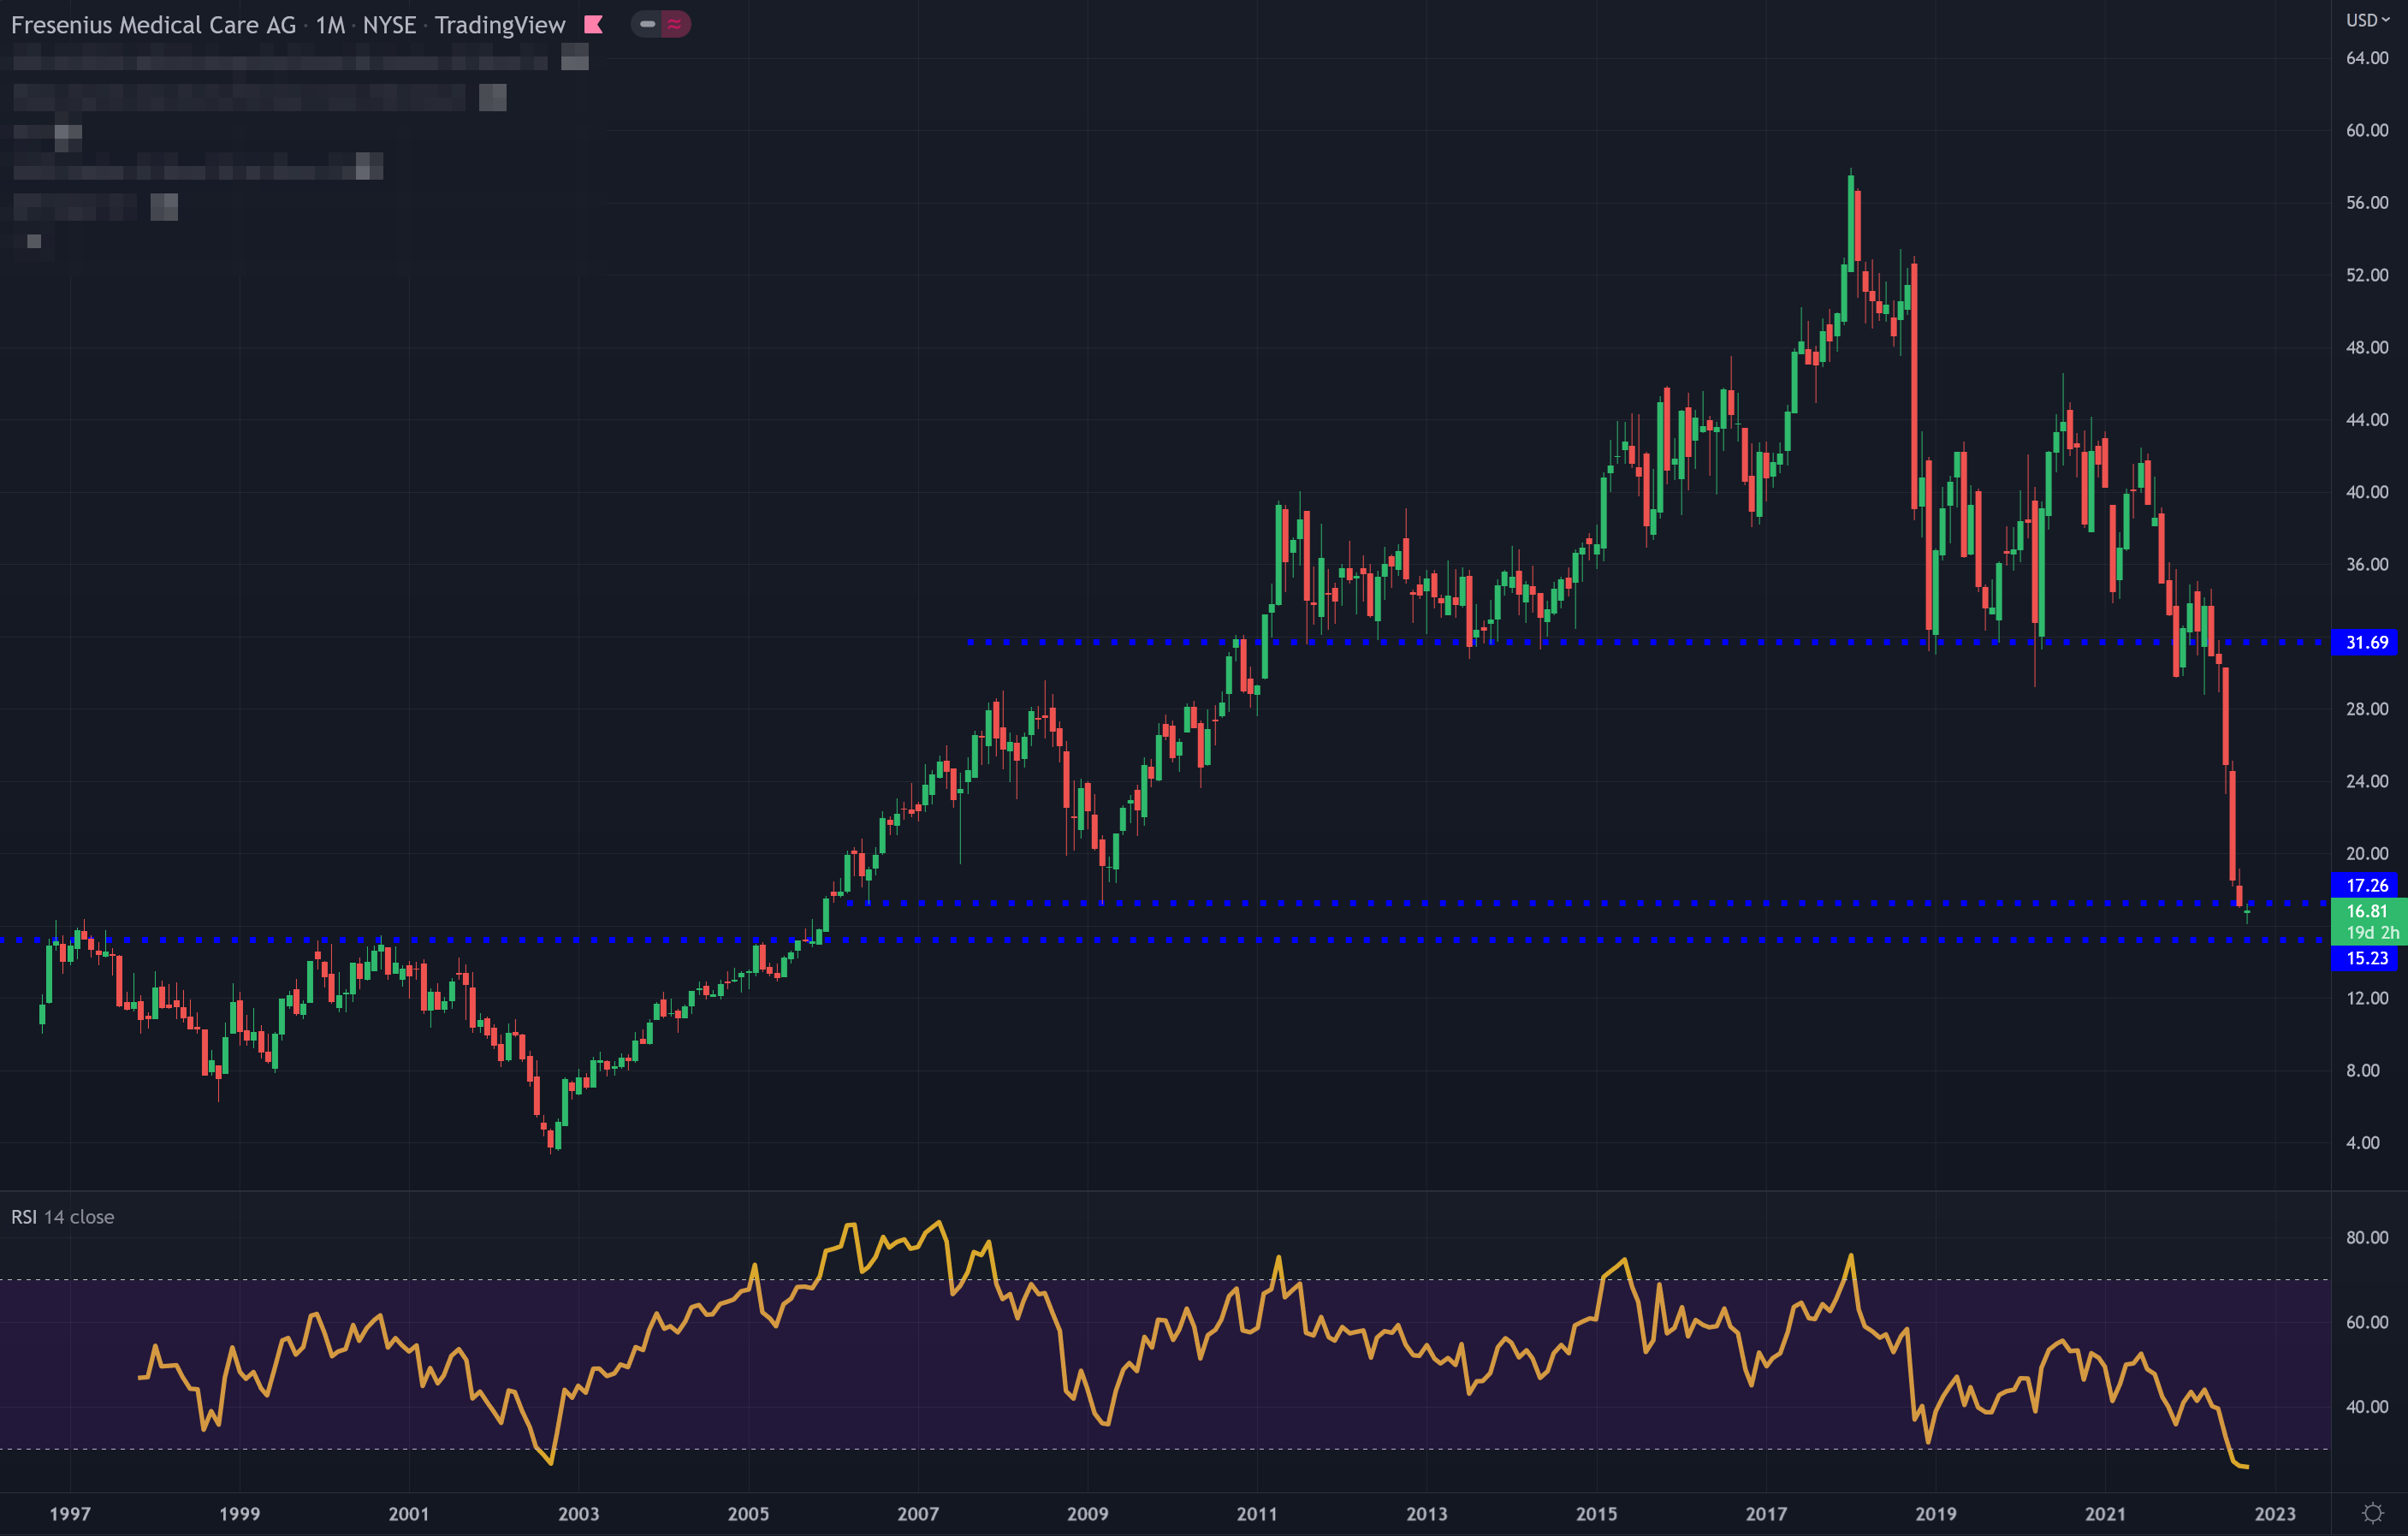Click the 4.00 mark on price scale
The image size is (2408, 1536).
pos(2362,1142)
